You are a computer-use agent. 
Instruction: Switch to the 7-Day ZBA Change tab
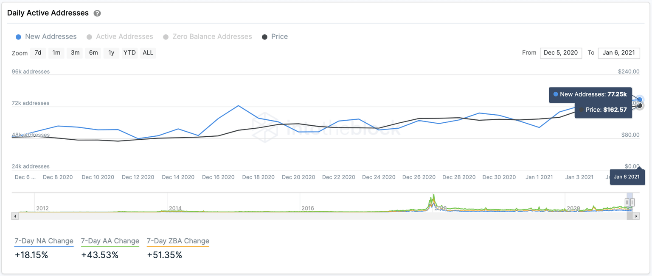coord(178,241)
